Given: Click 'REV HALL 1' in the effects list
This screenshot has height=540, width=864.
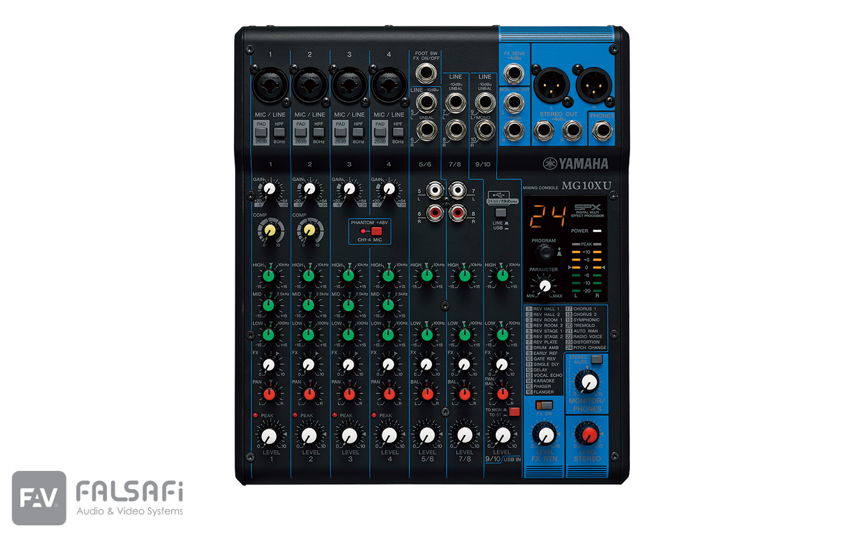Looking at the screenshot, I should (x=546, y=309).
